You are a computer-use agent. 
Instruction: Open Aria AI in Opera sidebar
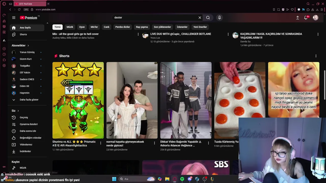[x=4, y=40]
